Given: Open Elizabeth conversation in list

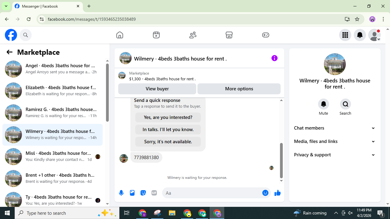Looking at the screenshot, I should 52,91.
